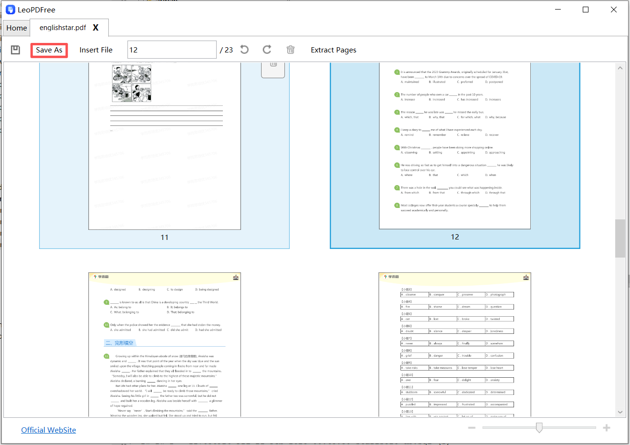The width and height of the screenshot is (630, 445).
Task: Click the trash icon over page 11 thumbnail
Action: pyautogui.click(x=273, y=68)
